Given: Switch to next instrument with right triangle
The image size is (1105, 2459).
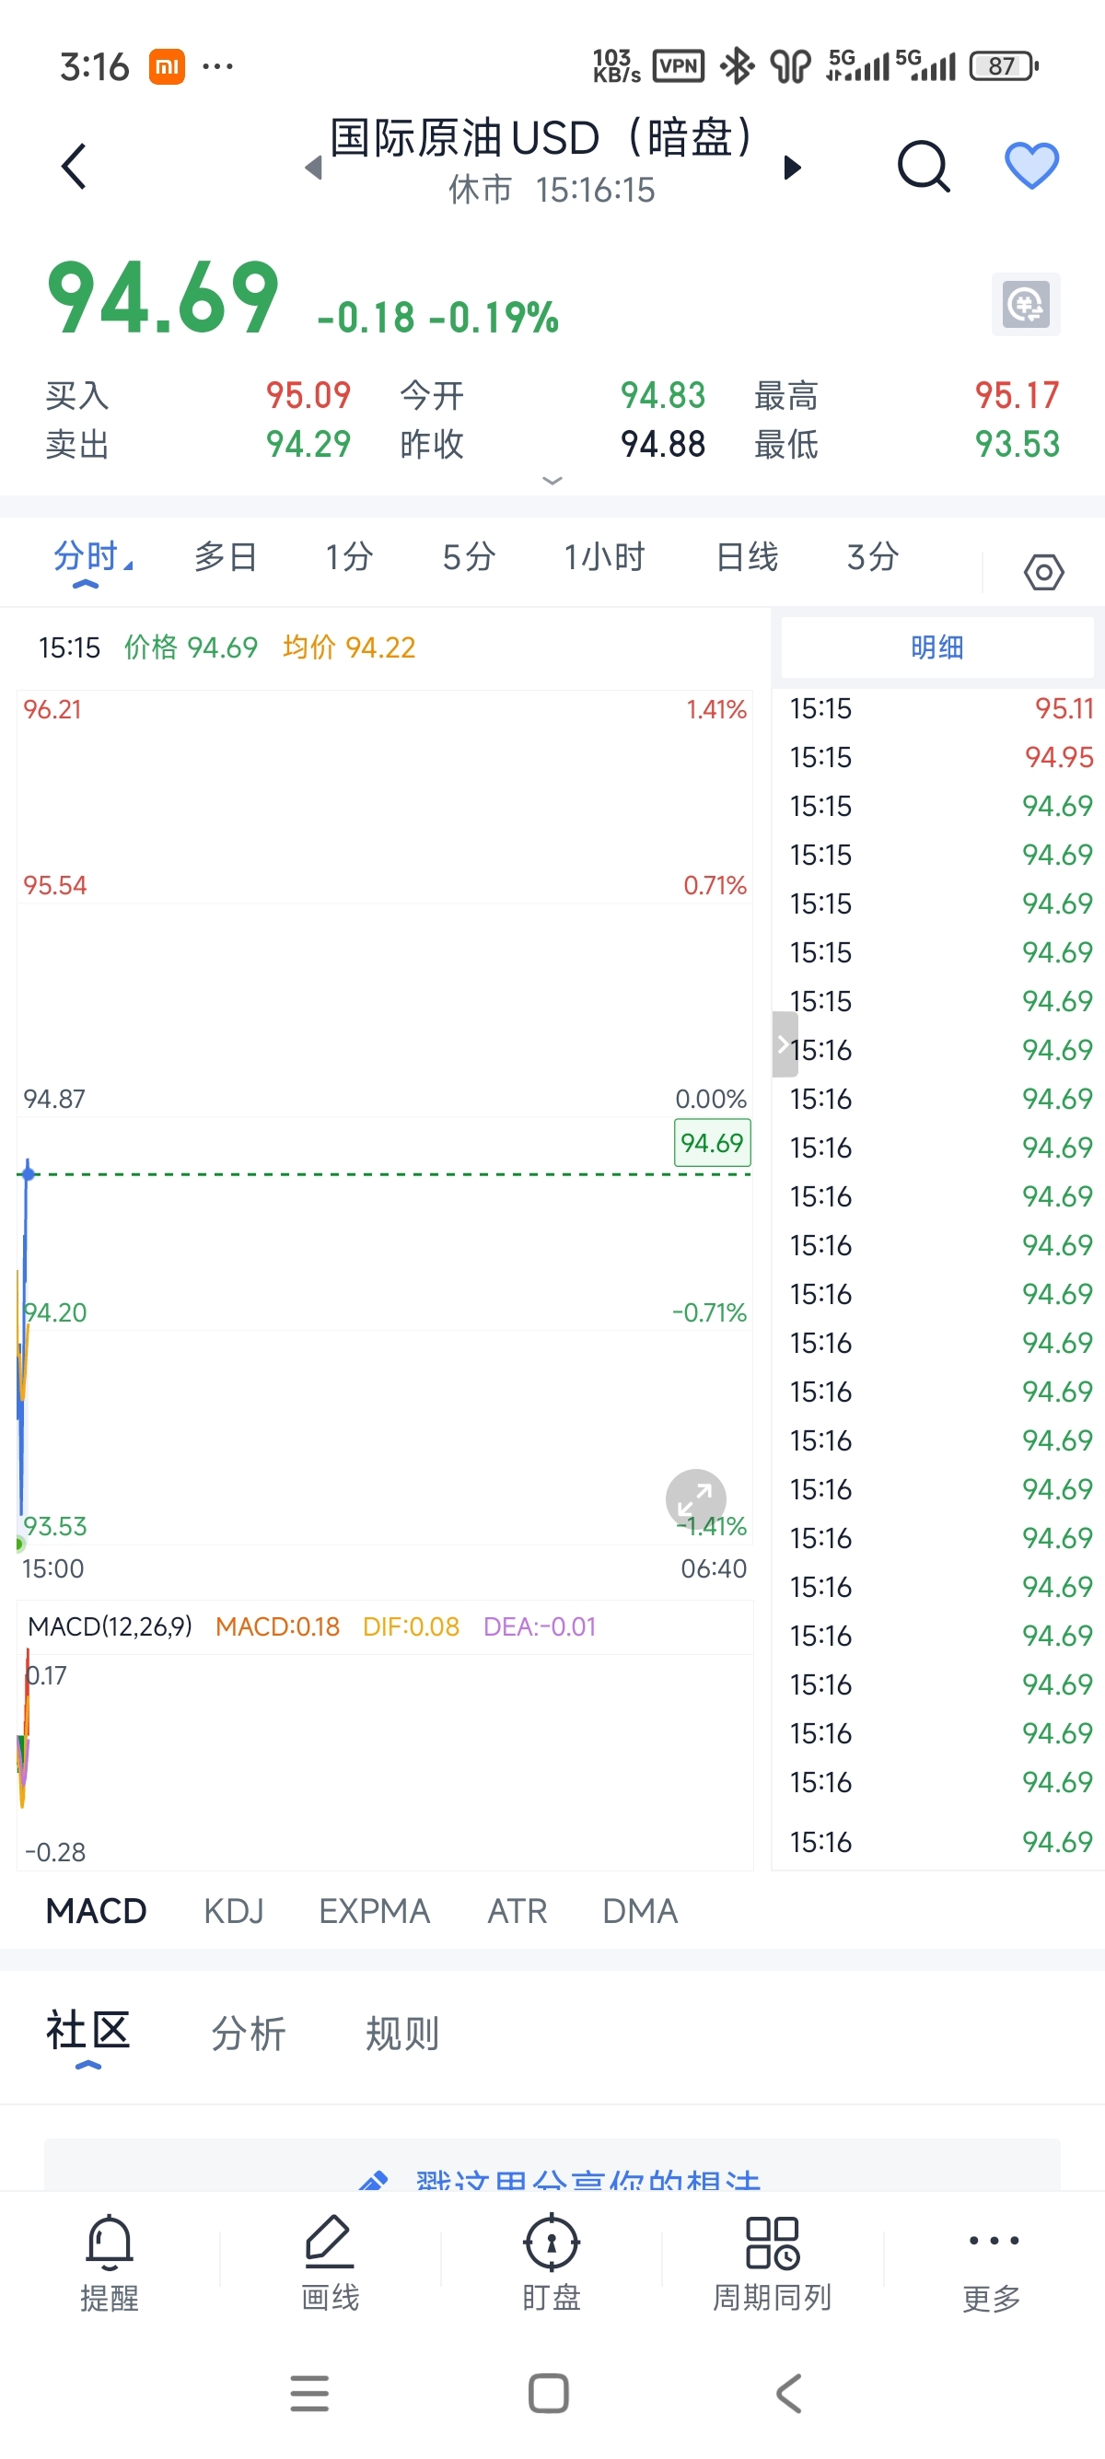Looking at the screenshot, I should pos(792,168).
